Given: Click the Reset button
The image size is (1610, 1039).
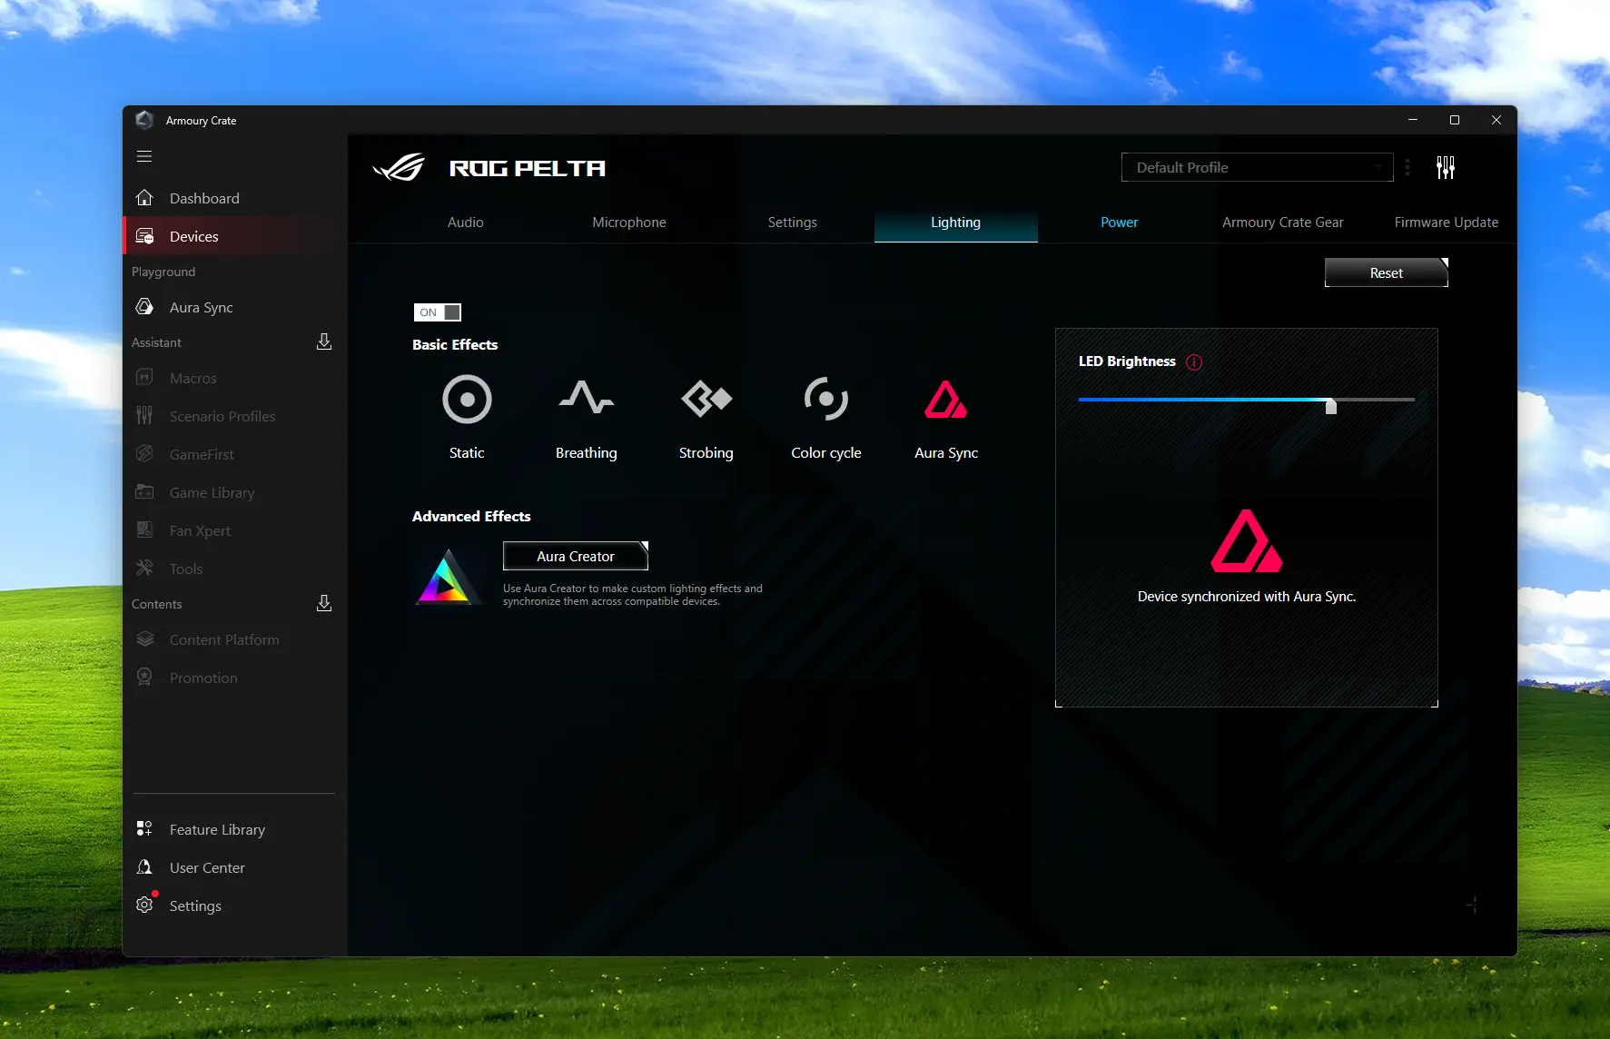Looking at the screenshot, I should coord(1386,273).
